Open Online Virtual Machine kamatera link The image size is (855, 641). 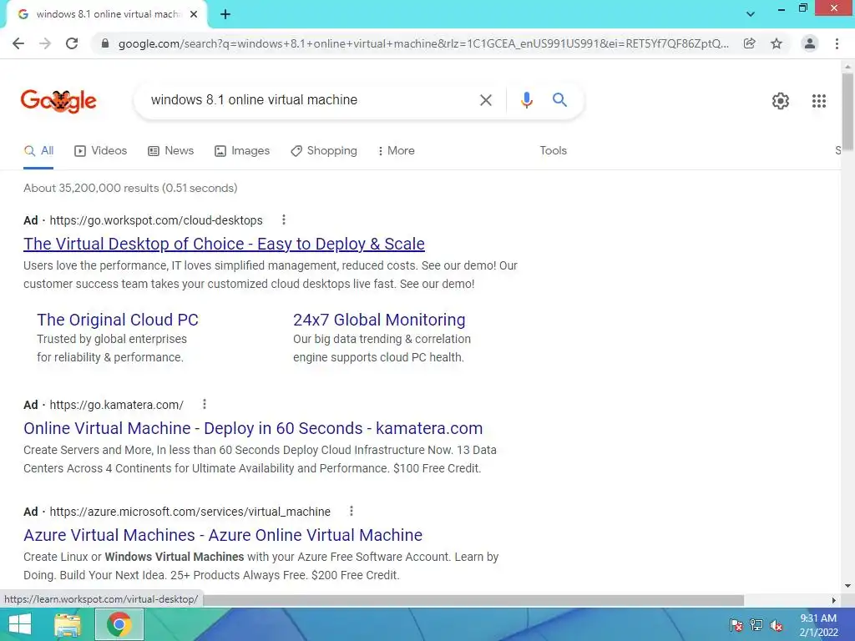pyautogui.click(x=253, y=428)
